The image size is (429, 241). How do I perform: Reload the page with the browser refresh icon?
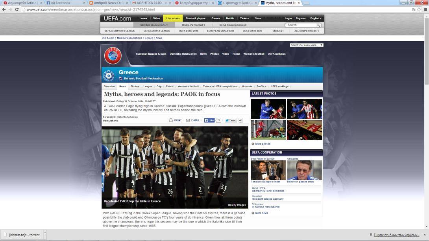(x=17, y=9)
